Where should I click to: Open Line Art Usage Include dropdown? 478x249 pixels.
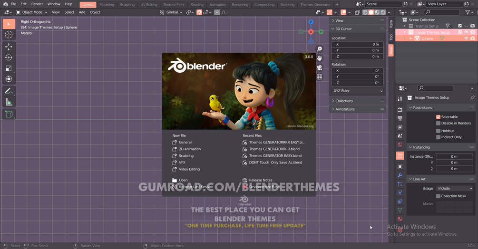(x=455, y=189)
